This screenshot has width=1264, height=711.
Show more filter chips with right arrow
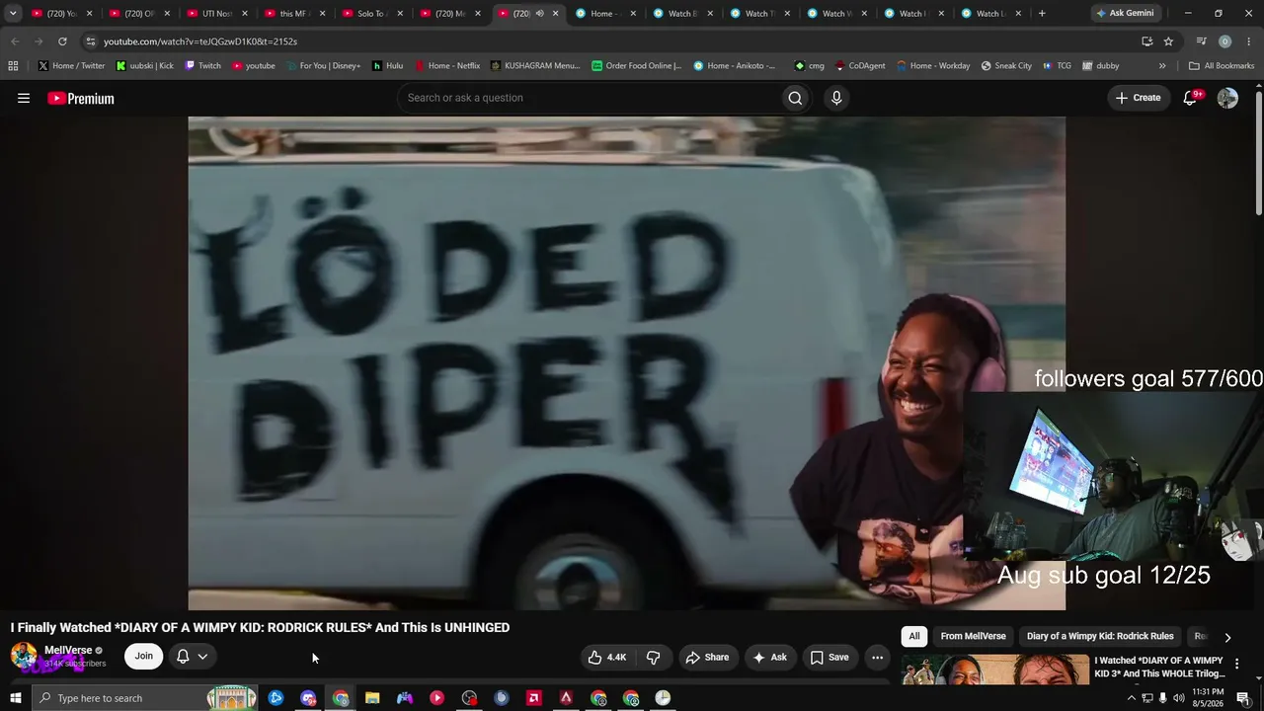tap(1227, 637)
